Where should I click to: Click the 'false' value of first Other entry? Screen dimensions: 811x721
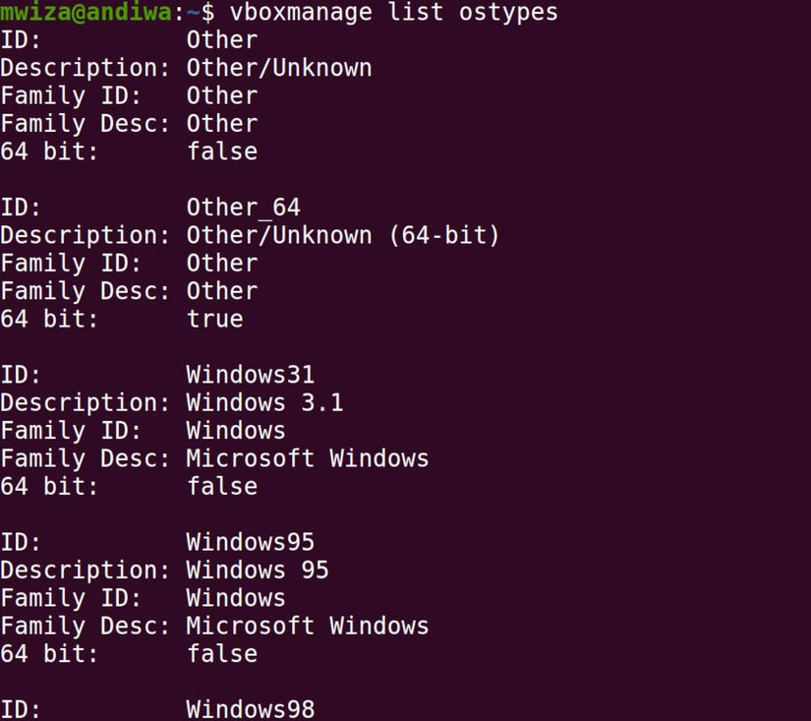pyautogui.click(x=222, y=151)
